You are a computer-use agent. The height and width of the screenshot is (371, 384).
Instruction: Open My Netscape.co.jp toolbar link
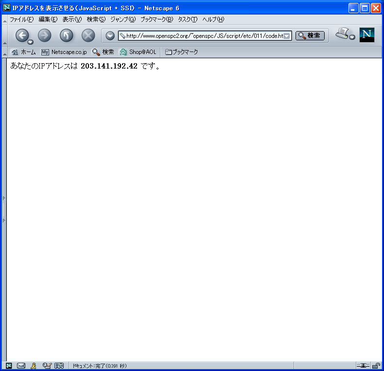(x=64, y=52)
